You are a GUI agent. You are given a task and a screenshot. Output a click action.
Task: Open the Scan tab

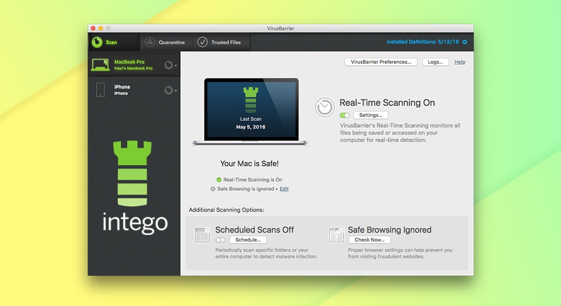click(x=114, y=42)
